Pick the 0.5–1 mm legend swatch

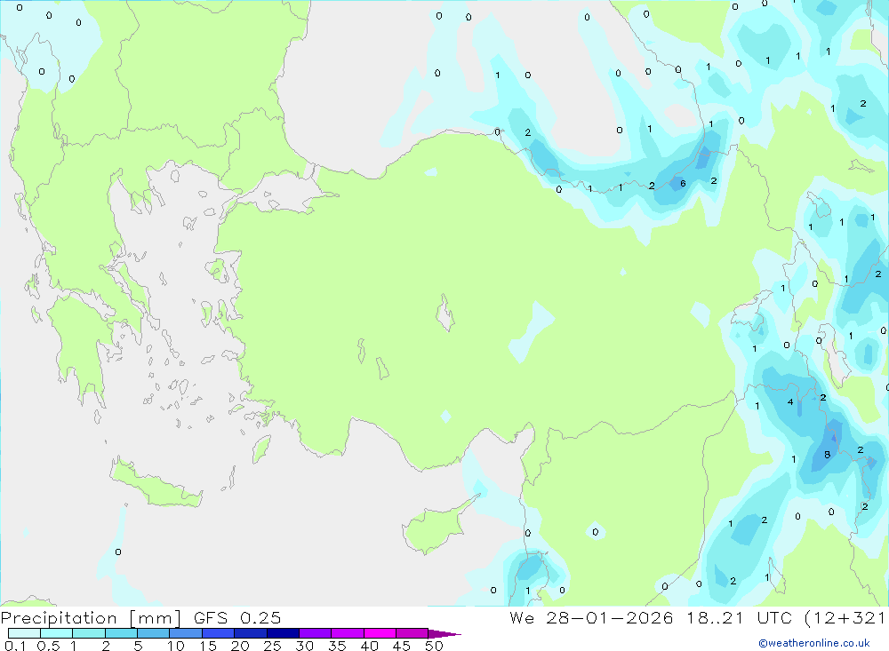click(x=56, y=633)
